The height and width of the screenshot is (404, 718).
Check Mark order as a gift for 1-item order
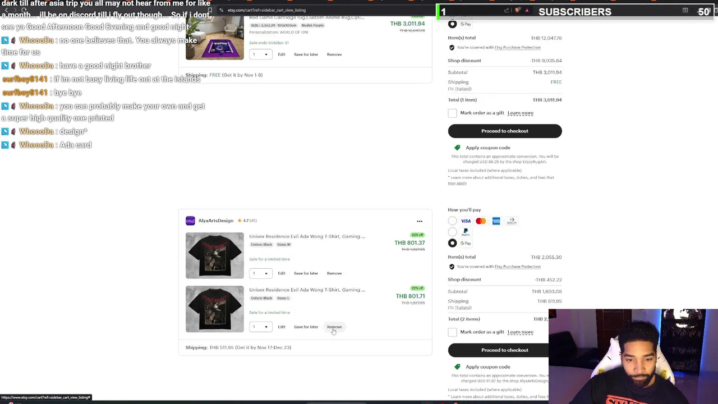point(452,113)
